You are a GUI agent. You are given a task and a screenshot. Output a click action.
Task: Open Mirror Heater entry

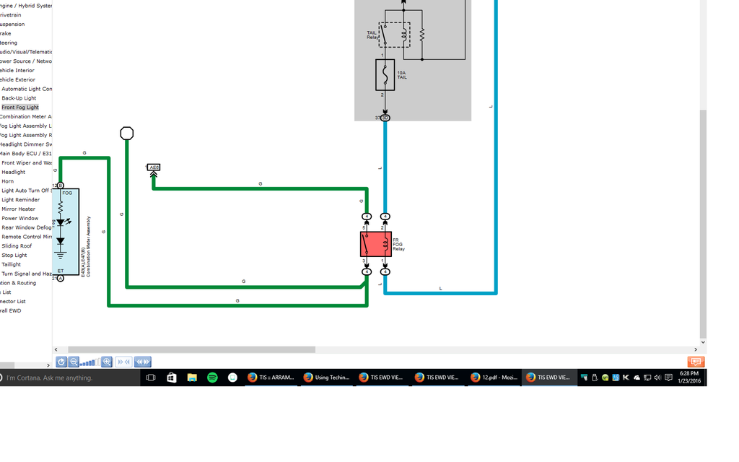18,209
